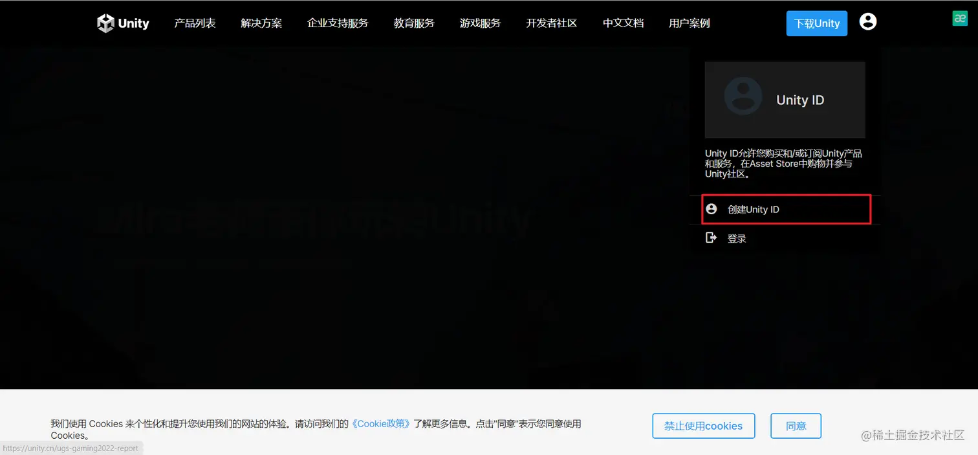
Task: Click the 禁止使用cookies button
Action: (x=704, y=426)
